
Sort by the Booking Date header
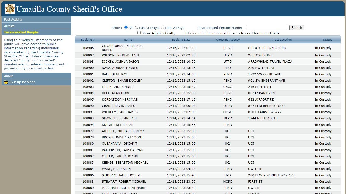click(181, 40)
